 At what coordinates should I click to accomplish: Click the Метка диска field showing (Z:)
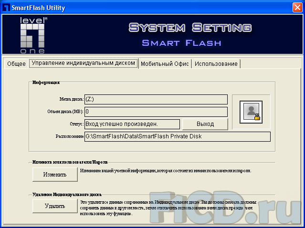(156, 100)
